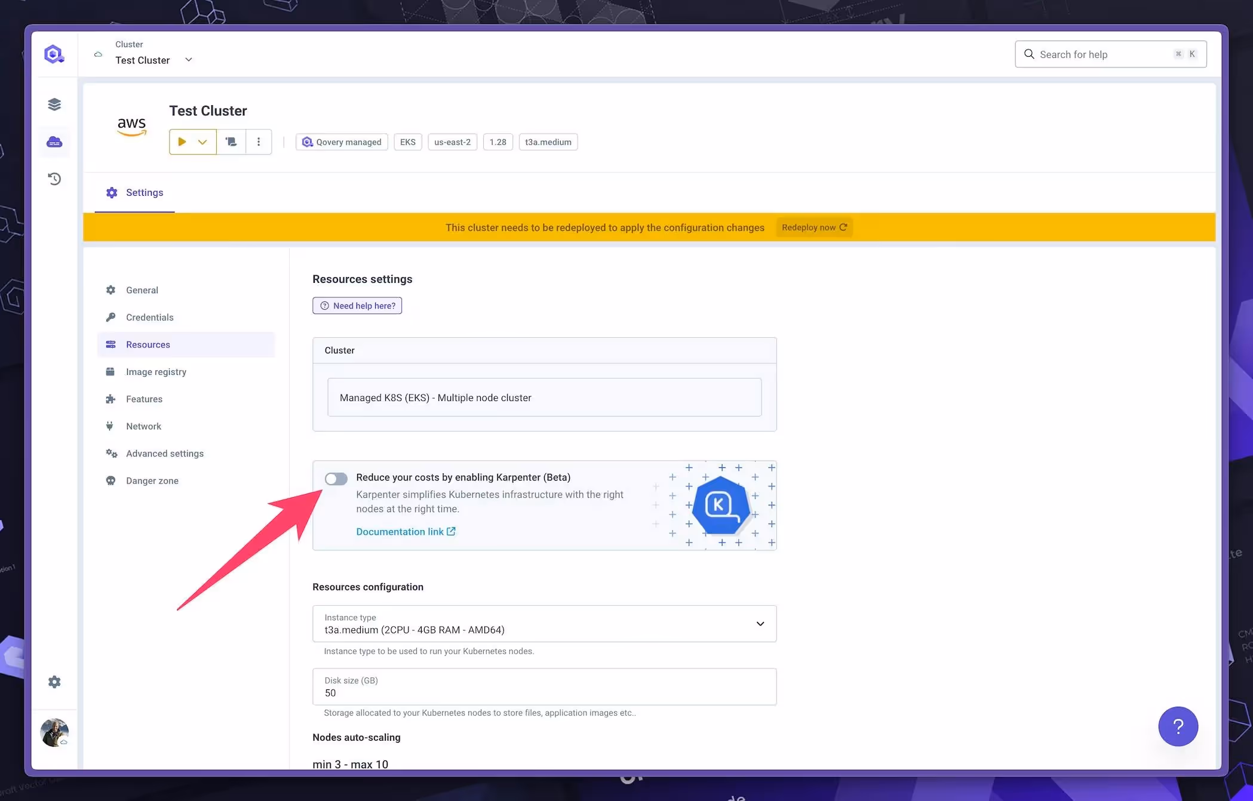
Task: Click the Disk size (GB) field
Action: click(x=544, y=687)
